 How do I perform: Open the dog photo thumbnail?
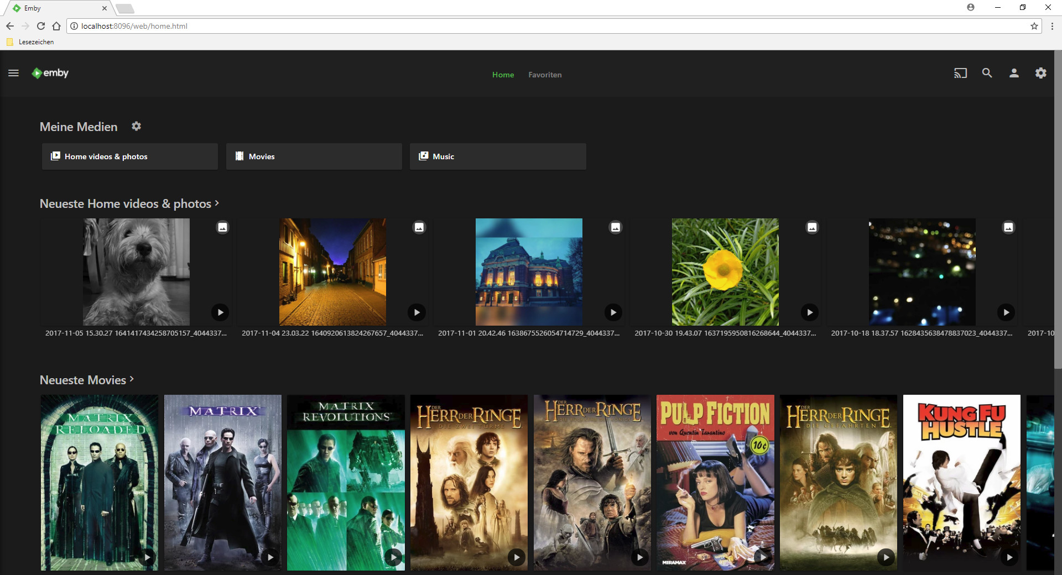click(x=136, y=271)
